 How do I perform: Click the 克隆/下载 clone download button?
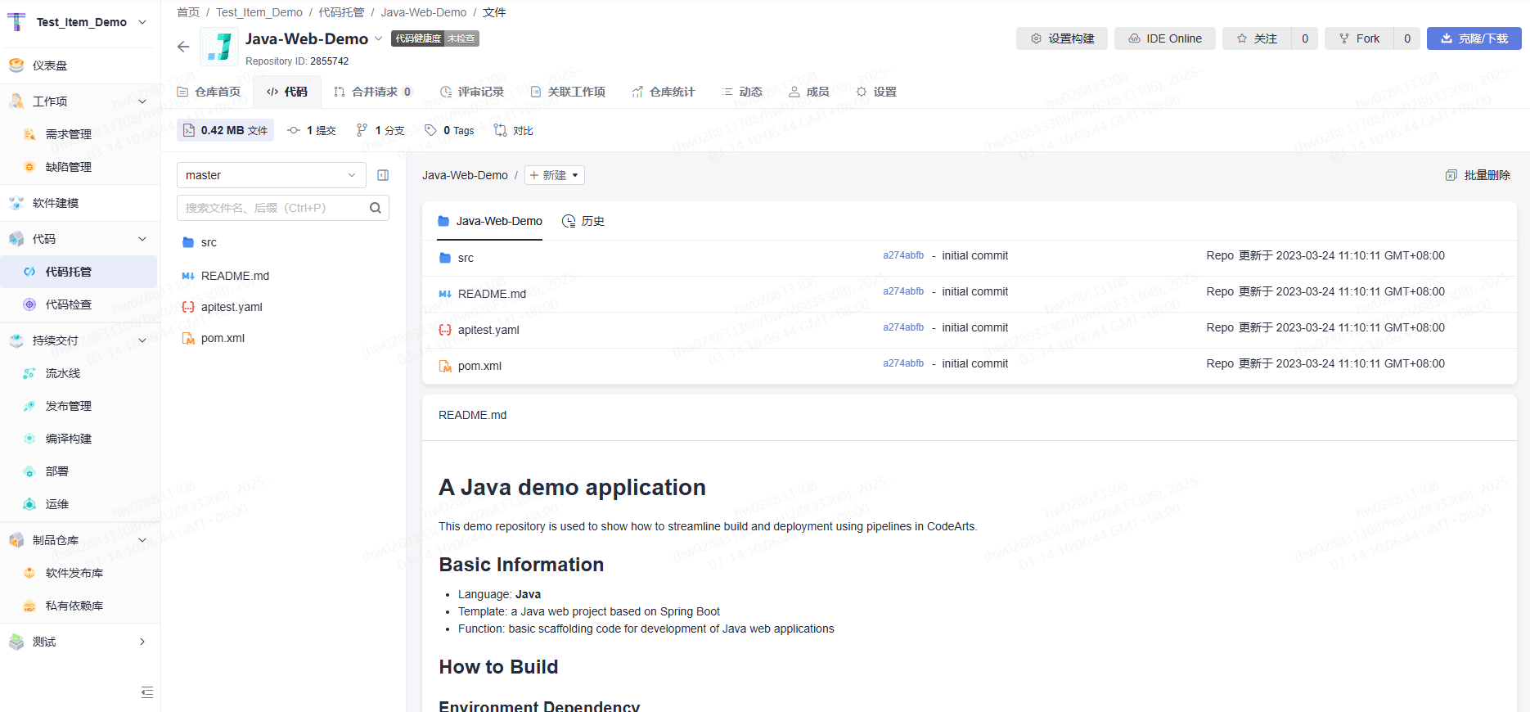1474,38
